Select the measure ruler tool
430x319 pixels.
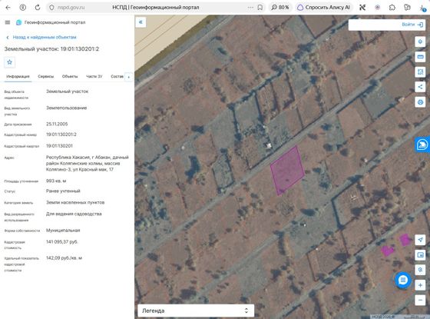click(420, 57)
